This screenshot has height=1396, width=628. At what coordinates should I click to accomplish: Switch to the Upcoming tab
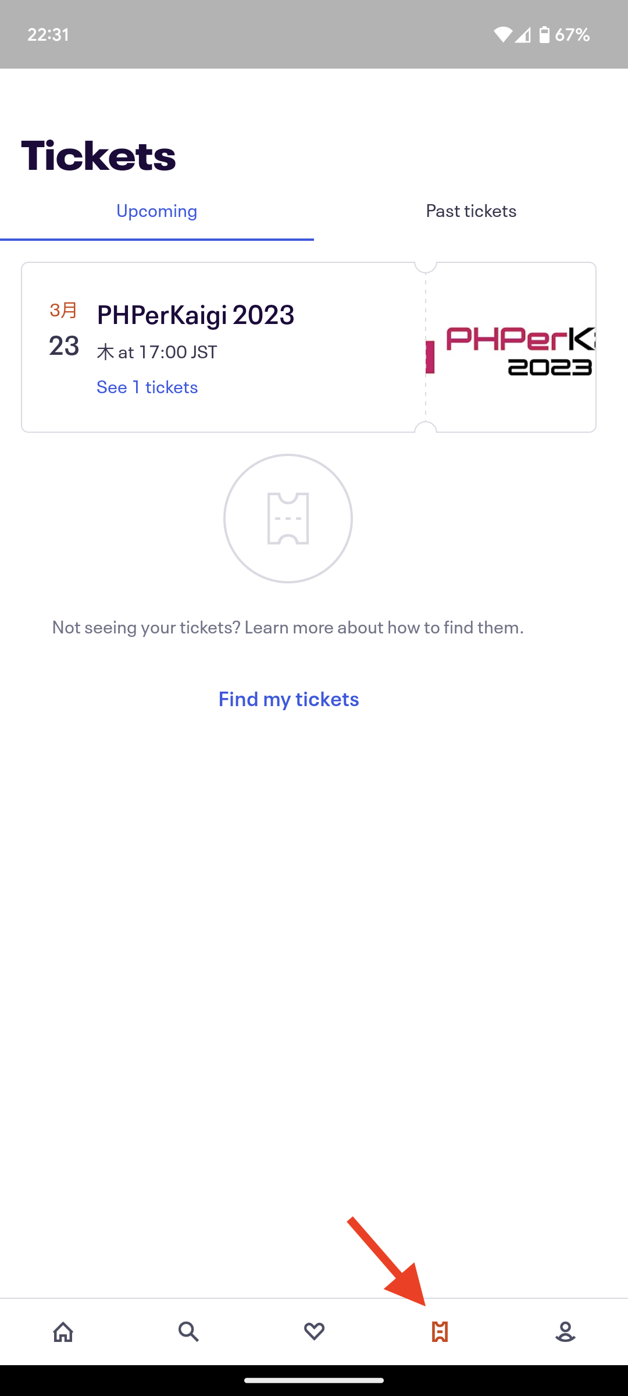[157, 211]
